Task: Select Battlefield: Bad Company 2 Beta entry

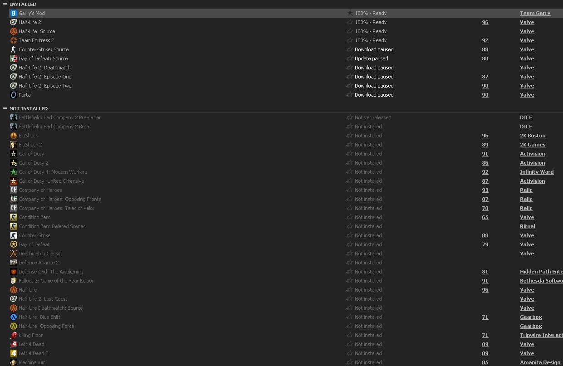Action: pyautogui.click(x=54, y=127)
